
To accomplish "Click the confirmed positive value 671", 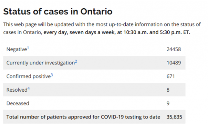I will 171,76.
